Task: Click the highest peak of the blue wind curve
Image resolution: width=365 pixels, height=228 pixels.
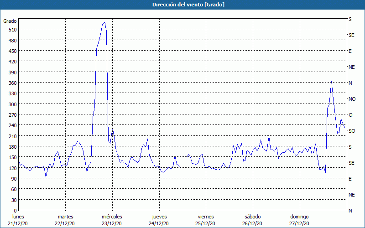Action: [x=104, y=22]
